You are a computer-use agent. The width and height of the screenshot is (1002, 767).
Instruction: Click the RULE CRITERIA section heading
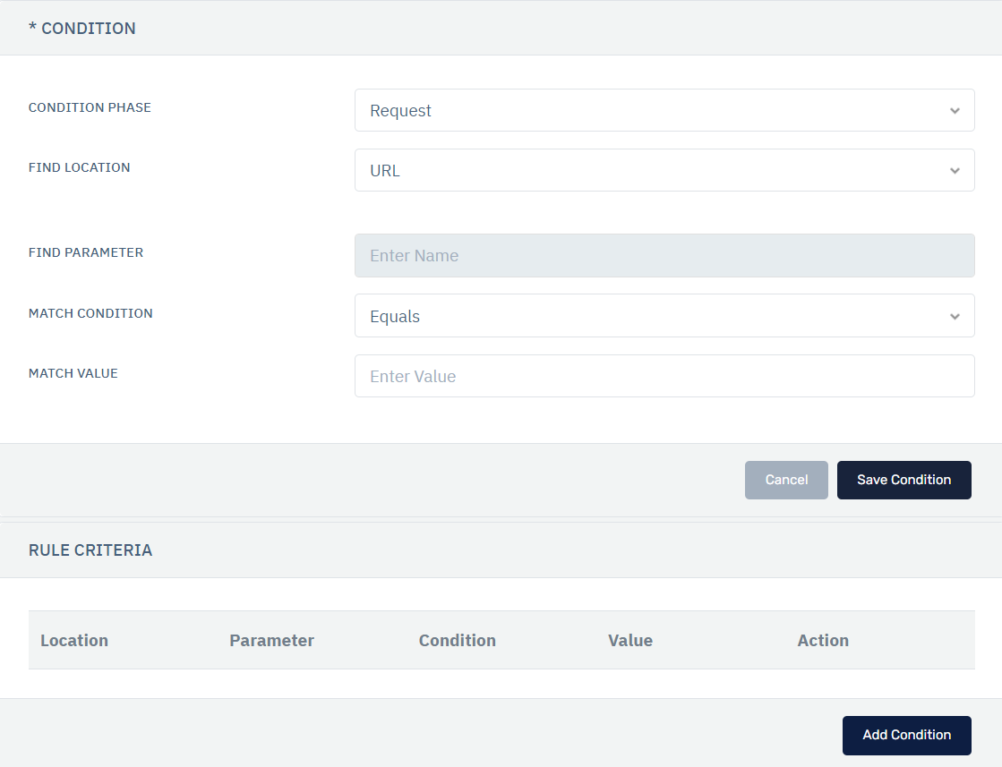(90, 550)
